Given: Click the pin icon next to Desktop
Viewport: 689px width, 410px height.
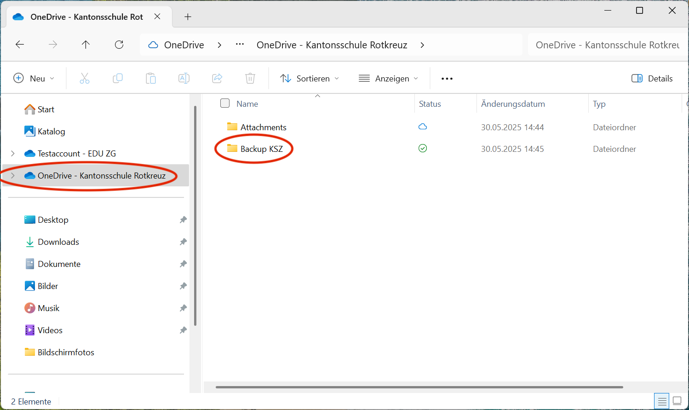Looking at the screenshot, I should click(183, 219).
